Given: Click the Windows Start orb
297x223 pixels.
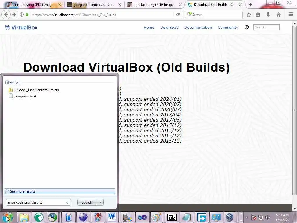Looking at the screenshot, I should tap(8, 217).
